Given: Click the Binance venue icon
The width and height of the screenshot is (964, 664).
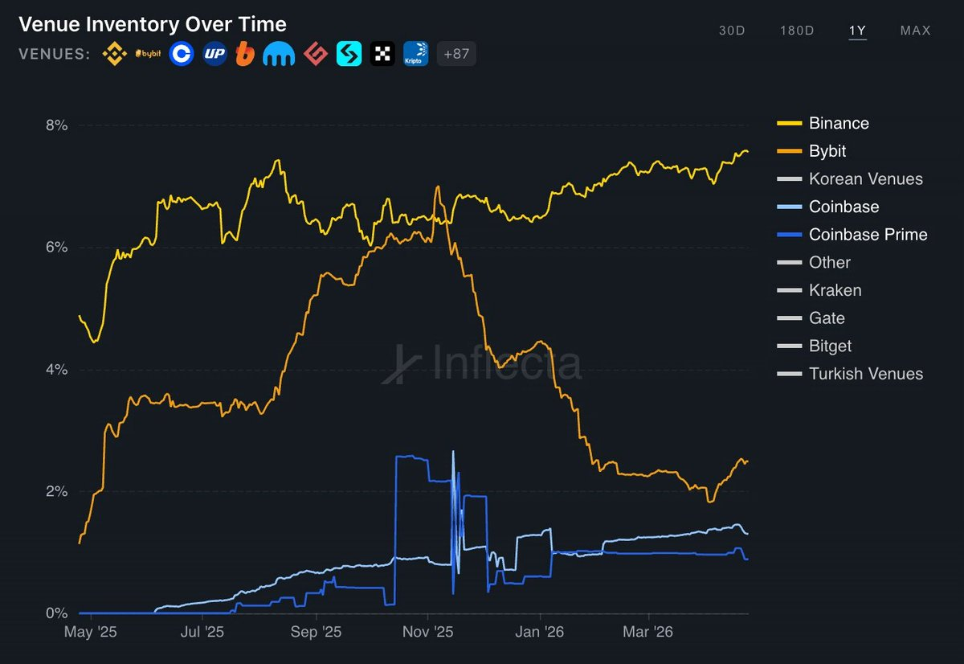Looking at the screenshot, I should click(x=115, y=55).
